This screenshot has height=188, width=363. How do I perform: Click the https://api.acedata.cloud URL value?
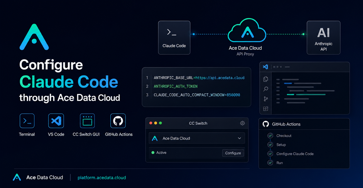[220, 78]
